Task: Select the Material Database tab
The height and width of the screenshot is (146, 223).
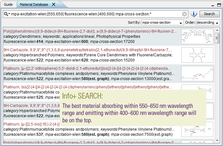Action: click(x=34, y=4)
